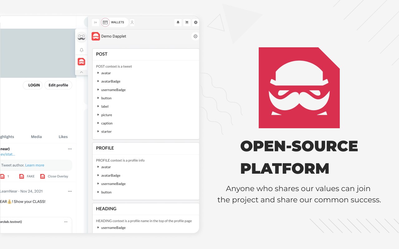Viewport: 399px width, 249px height.
Task: Click 'POST context is a tweet' text
Action: 114,67
